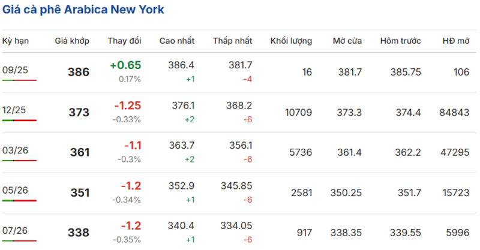The image size is (480, 250).
Task: Open the 12/25 contract term
Action: tap(15, 110)
